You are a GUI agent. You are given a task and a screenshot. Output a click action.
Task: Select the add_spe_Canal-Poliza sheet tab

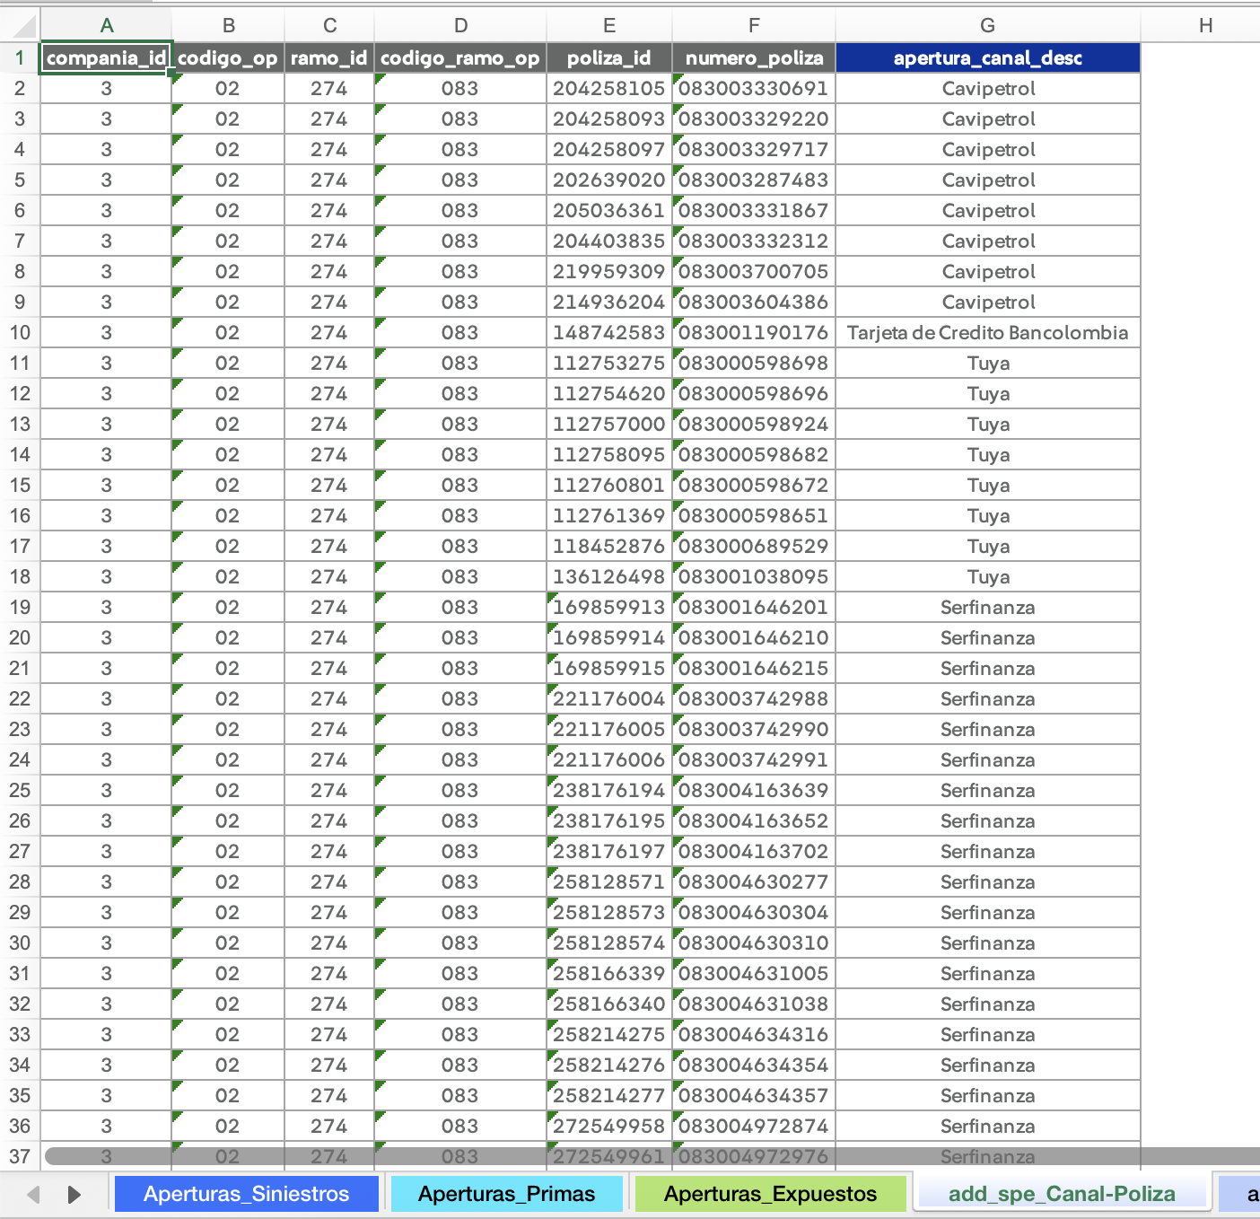(x=1062, y=1194)
